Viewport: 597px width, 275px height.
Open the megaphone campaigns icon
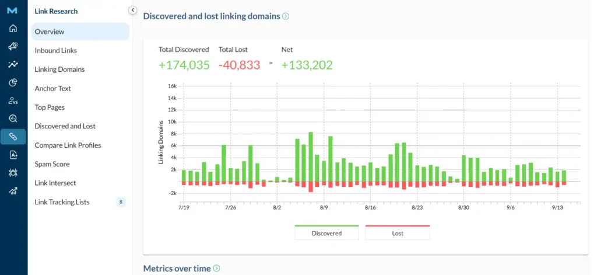13,46
